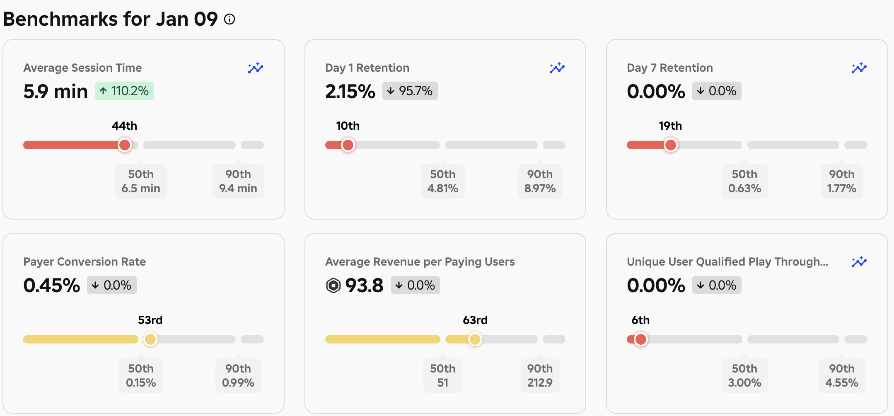The height and width of the screenshot is (416, 894).
Task: Click the 0.0% badge on Payer Conversion Rate
Action: [x=111, y=285]
